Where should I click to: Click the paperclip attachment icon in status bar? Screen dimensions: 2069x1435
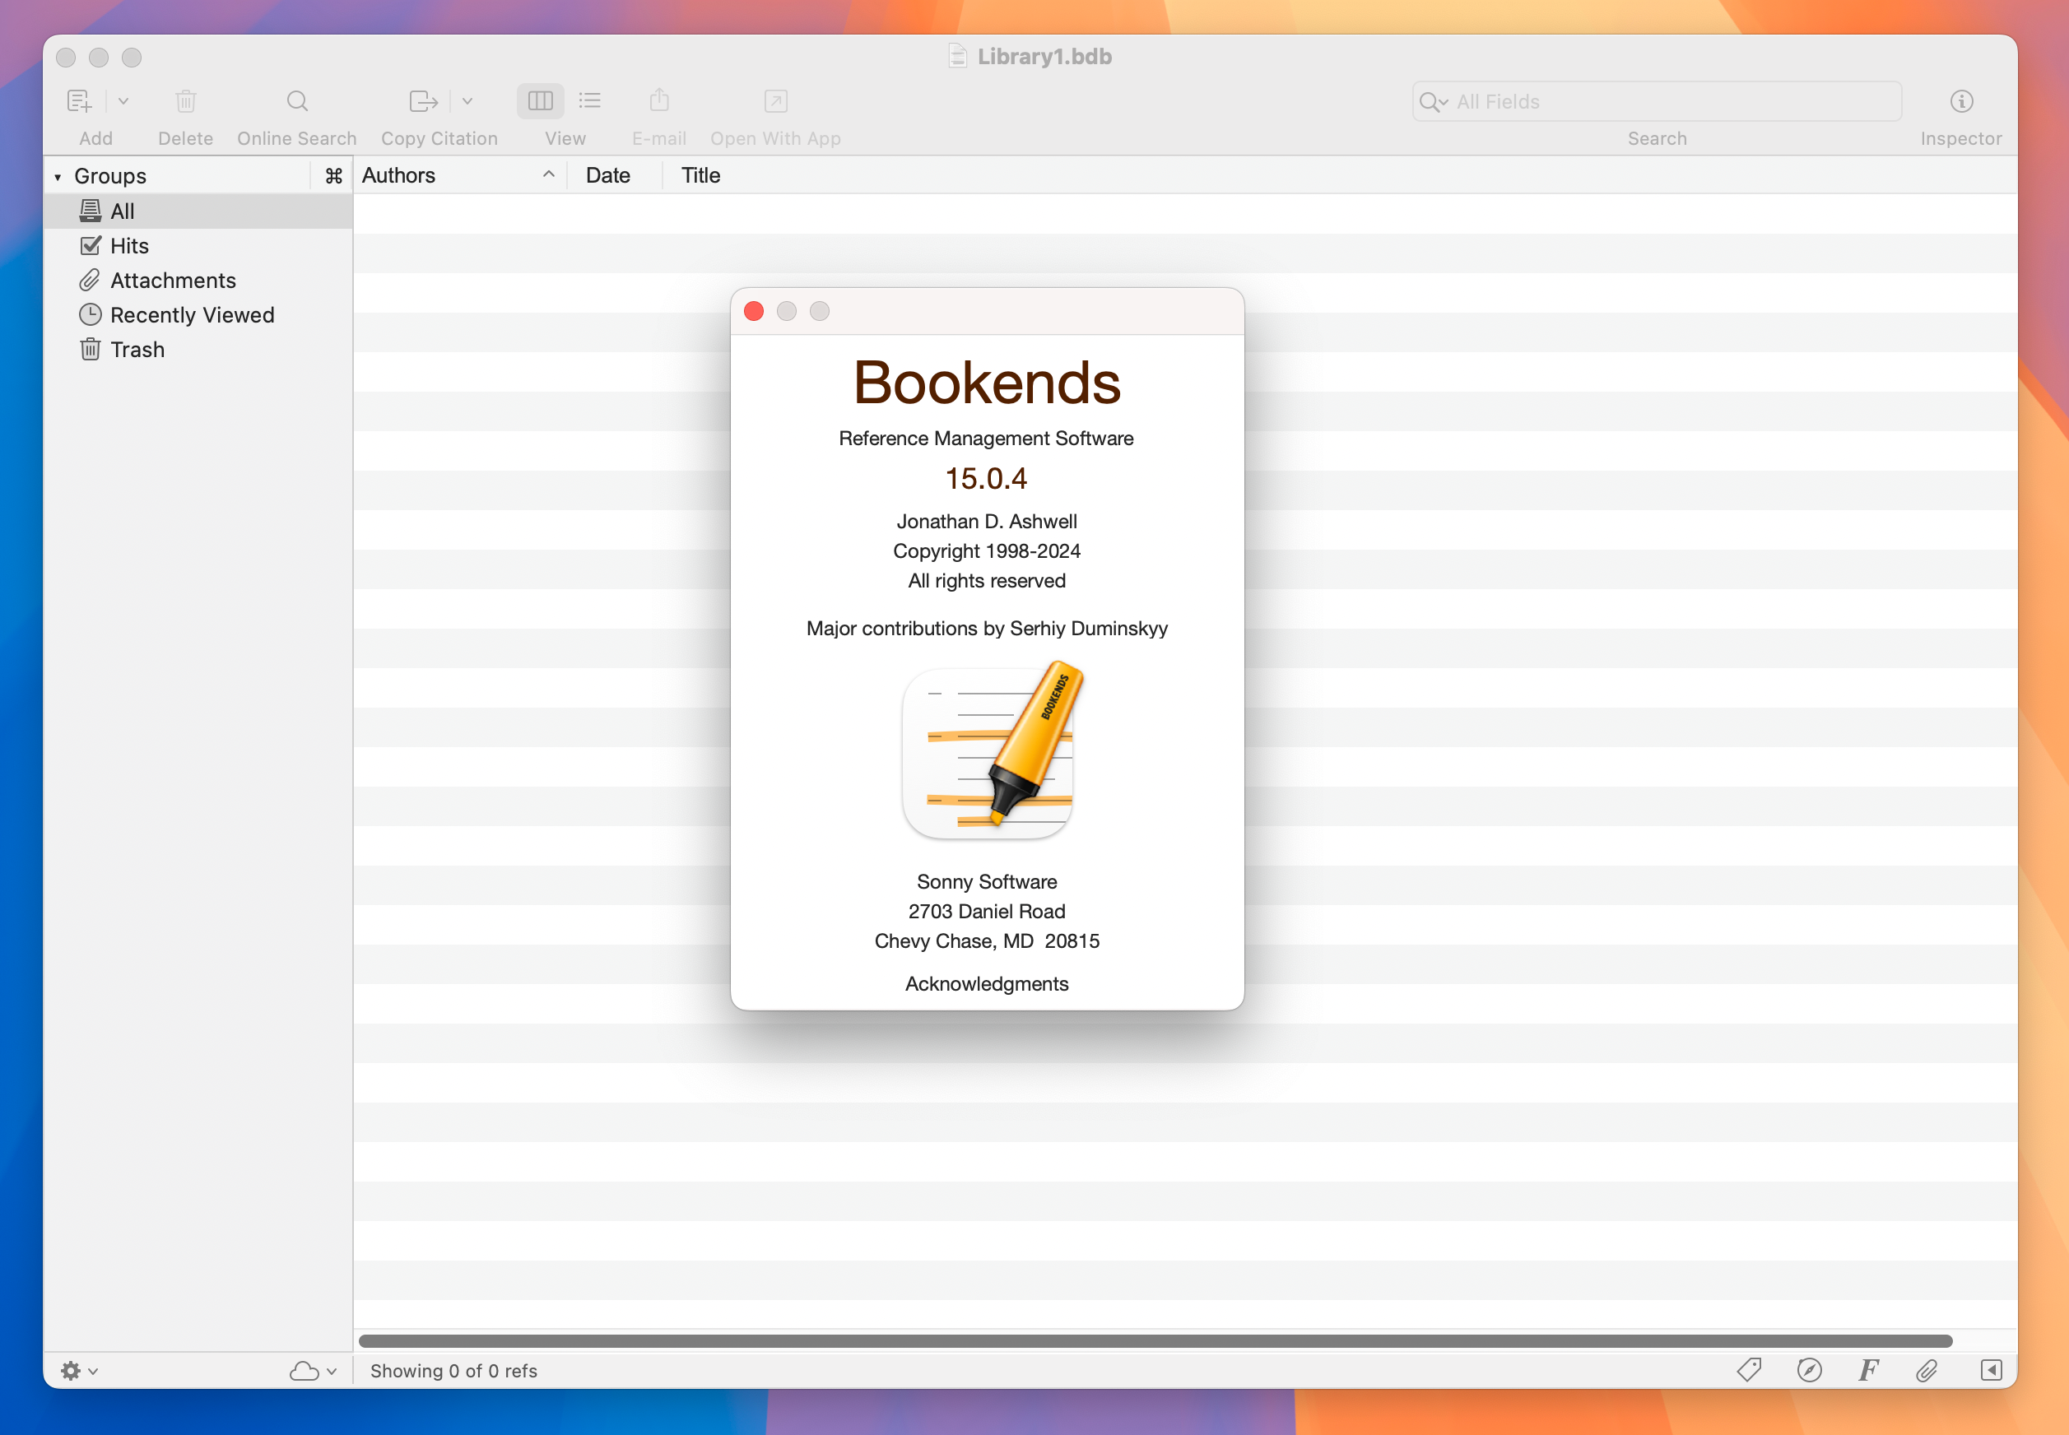(1927, 1369)
